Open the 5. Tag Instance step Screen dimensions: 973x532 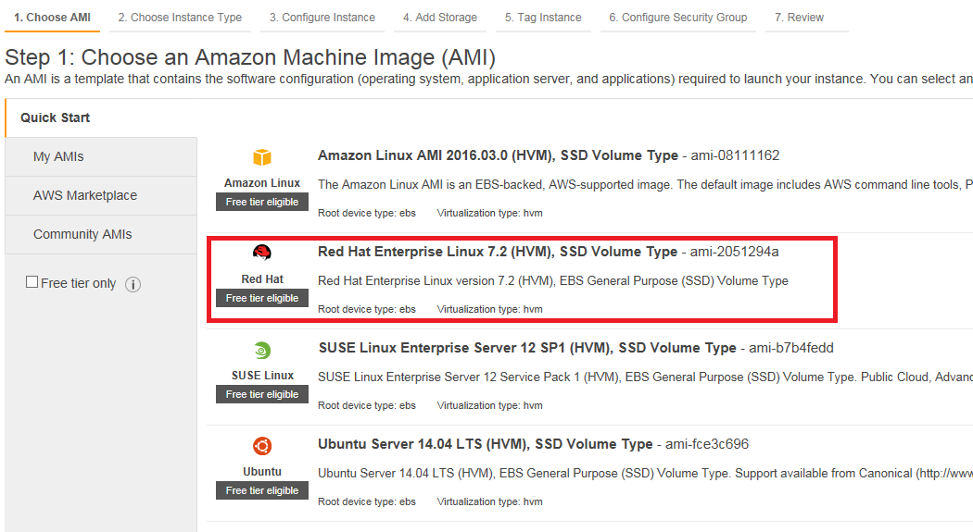pos(543,18)
